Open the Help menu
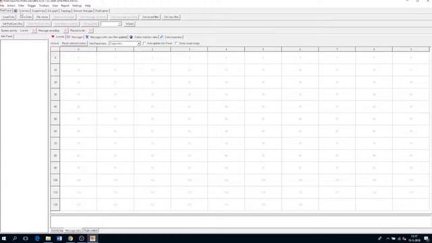Viewport: 432px width, 243px height. (88, 5)
